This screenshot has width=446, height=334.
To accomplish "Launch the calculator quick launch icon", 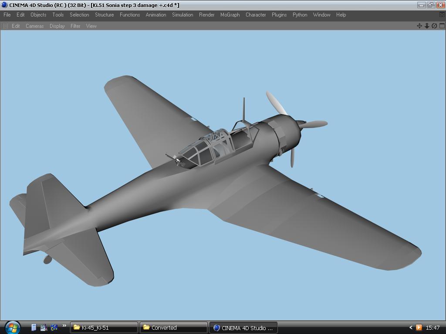I will point(34,327).
